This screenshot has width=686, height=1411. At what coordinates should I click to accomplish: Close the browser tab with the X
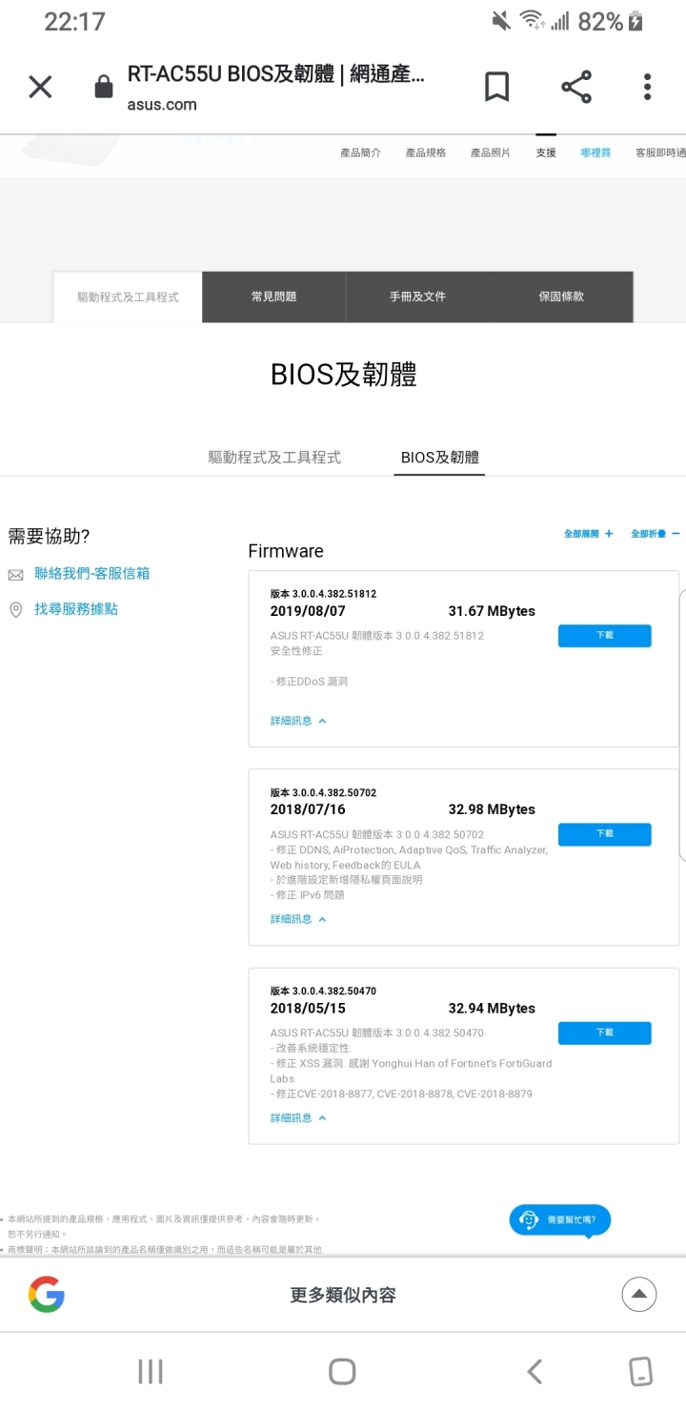coord(40,88)
